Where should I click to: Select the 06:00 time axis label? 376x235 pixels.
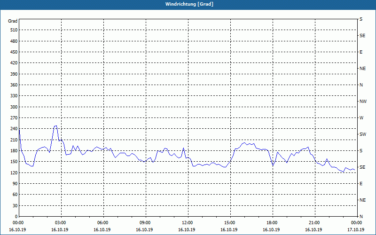coord(102,223)
